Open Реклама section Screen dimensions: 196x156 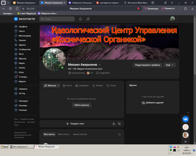coord(21,105)
